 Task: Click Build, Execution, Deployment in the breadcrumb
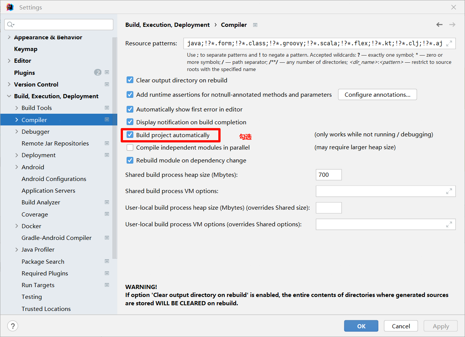point(167,25)
